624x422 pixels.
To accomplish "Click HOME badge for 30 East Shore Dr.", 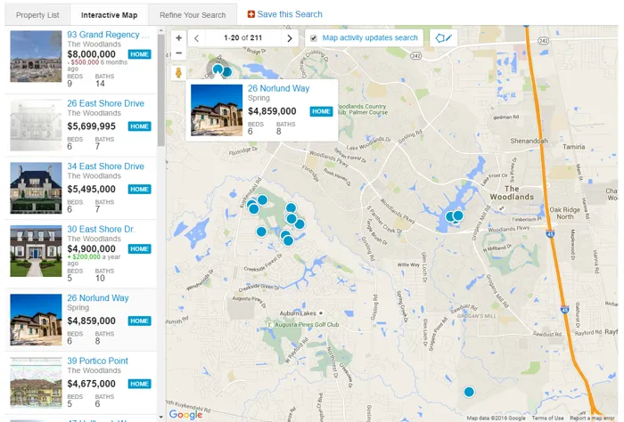I will coord(139,249).
